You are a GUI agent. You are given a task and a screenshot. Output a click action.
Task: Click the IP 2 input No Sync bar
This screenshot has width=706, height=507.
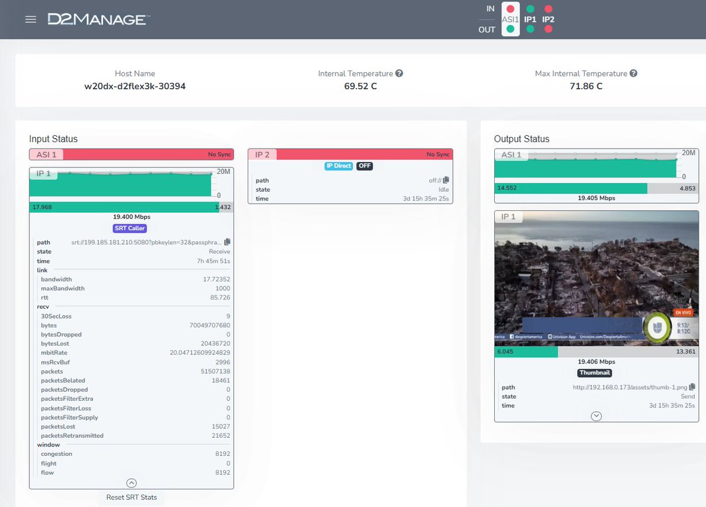click(351, 155)
